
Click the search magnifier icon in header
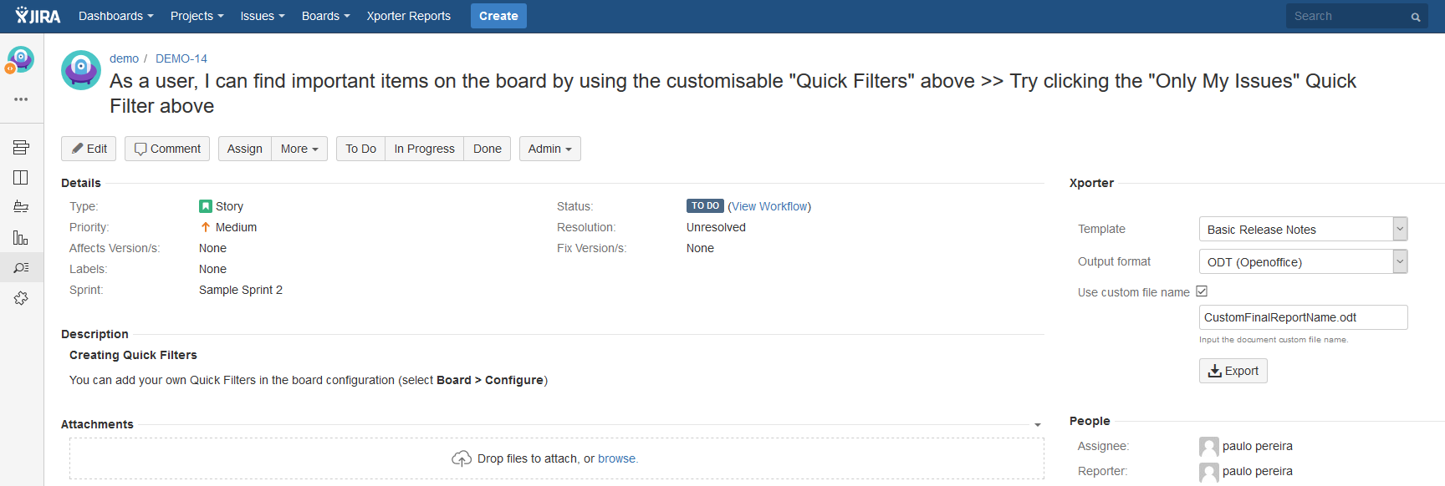[1416, 17]
